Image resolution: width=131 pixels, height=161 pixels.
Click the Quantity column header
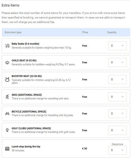[x=112, y=32]
